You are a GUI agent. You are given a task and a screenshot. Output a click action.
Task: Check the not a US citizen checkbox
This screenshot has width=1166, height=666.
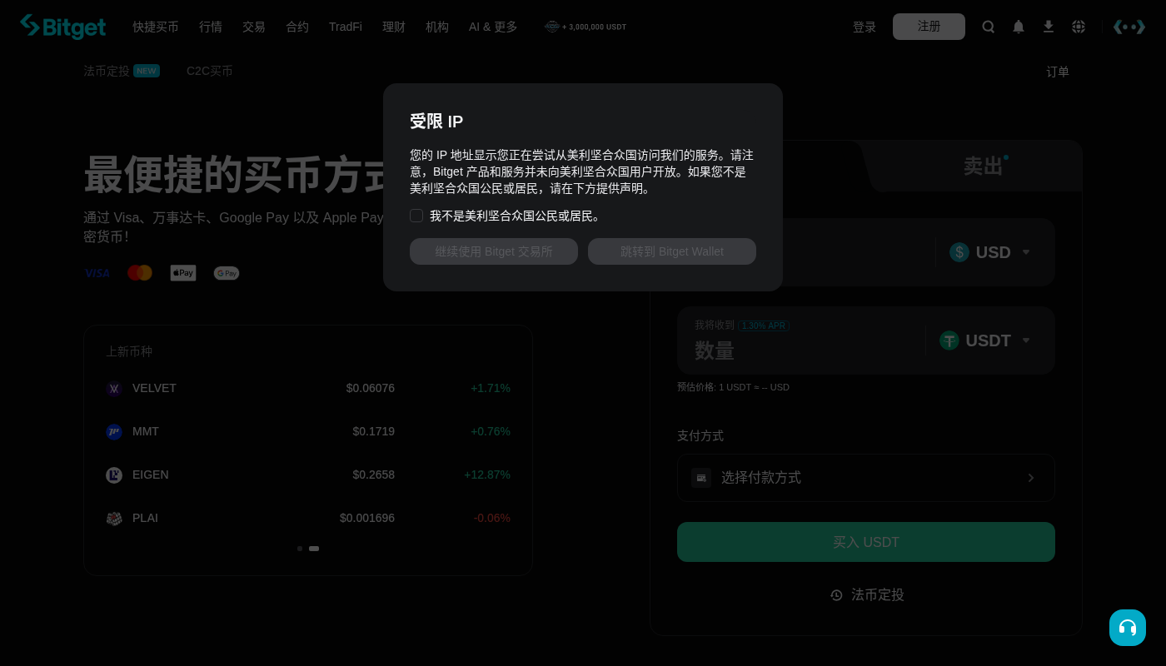(x=416, y=216)
